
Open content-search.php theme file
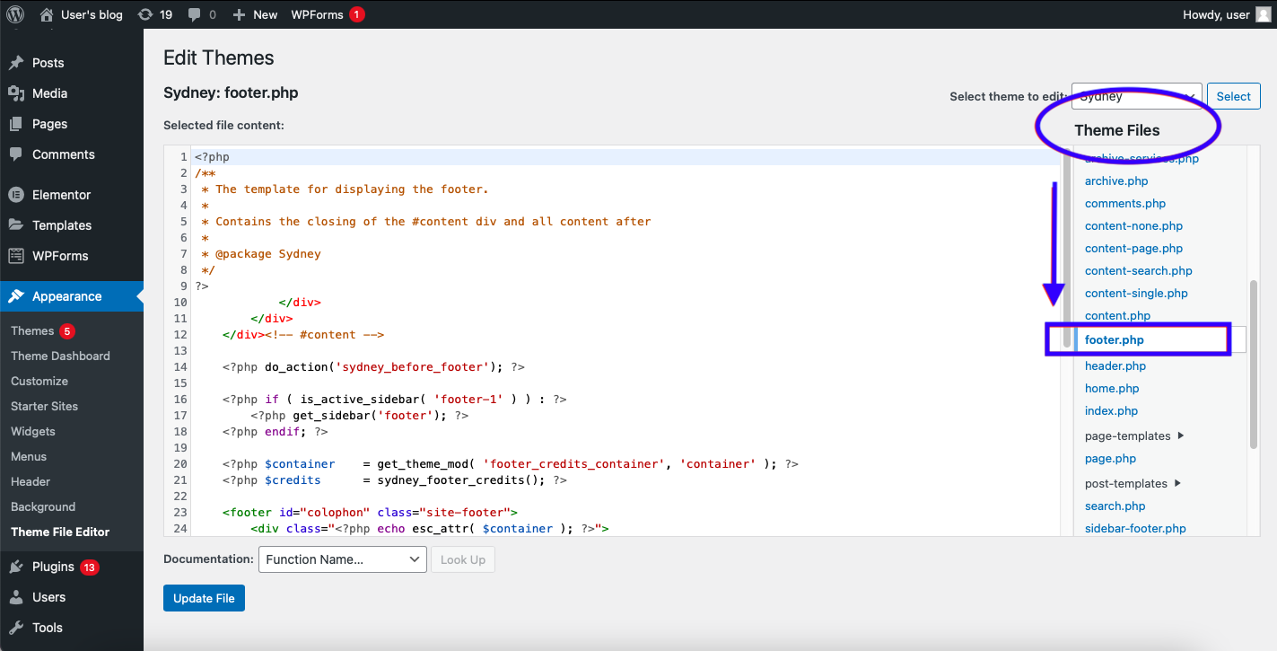(x=1139, y=270)
